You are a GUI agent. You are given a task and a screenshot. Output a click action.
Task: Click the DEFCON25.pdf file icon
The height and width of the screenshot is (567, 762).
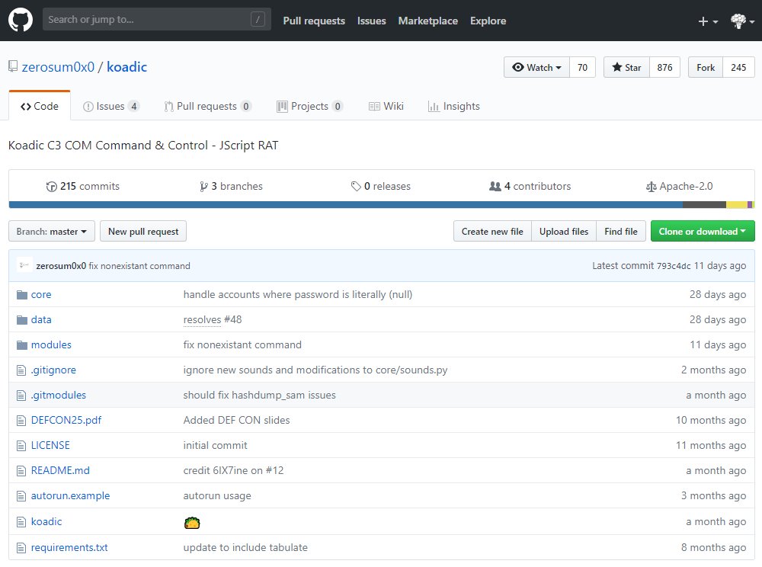click(x=21, y=420)
